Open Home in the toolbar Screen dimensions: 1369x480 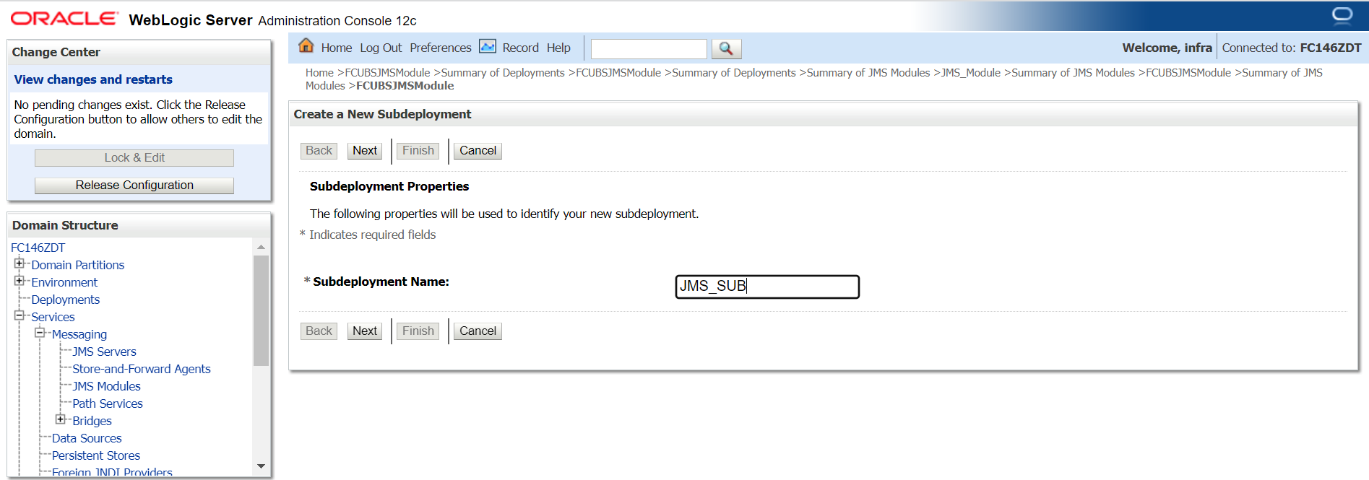(336, 48)
